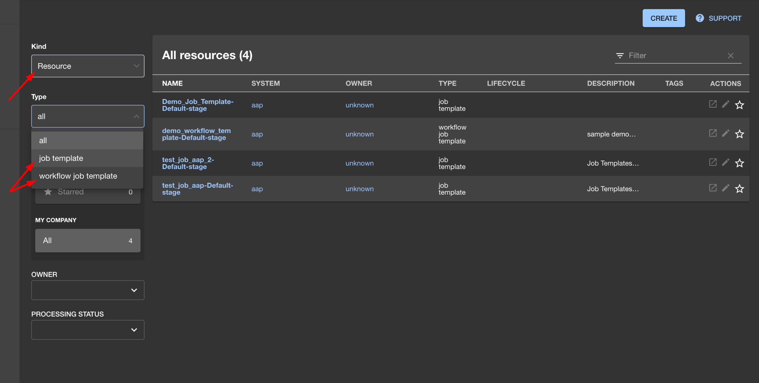Sort by the TYPE column header
Screen dimensions: 759x383
pos(447,83)
